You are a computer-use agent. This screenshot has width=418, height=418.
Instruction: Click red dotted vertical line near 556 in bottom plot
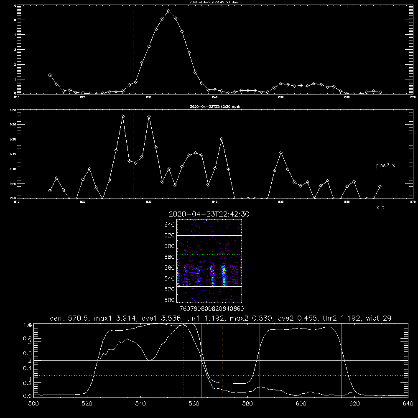(183, 360)
